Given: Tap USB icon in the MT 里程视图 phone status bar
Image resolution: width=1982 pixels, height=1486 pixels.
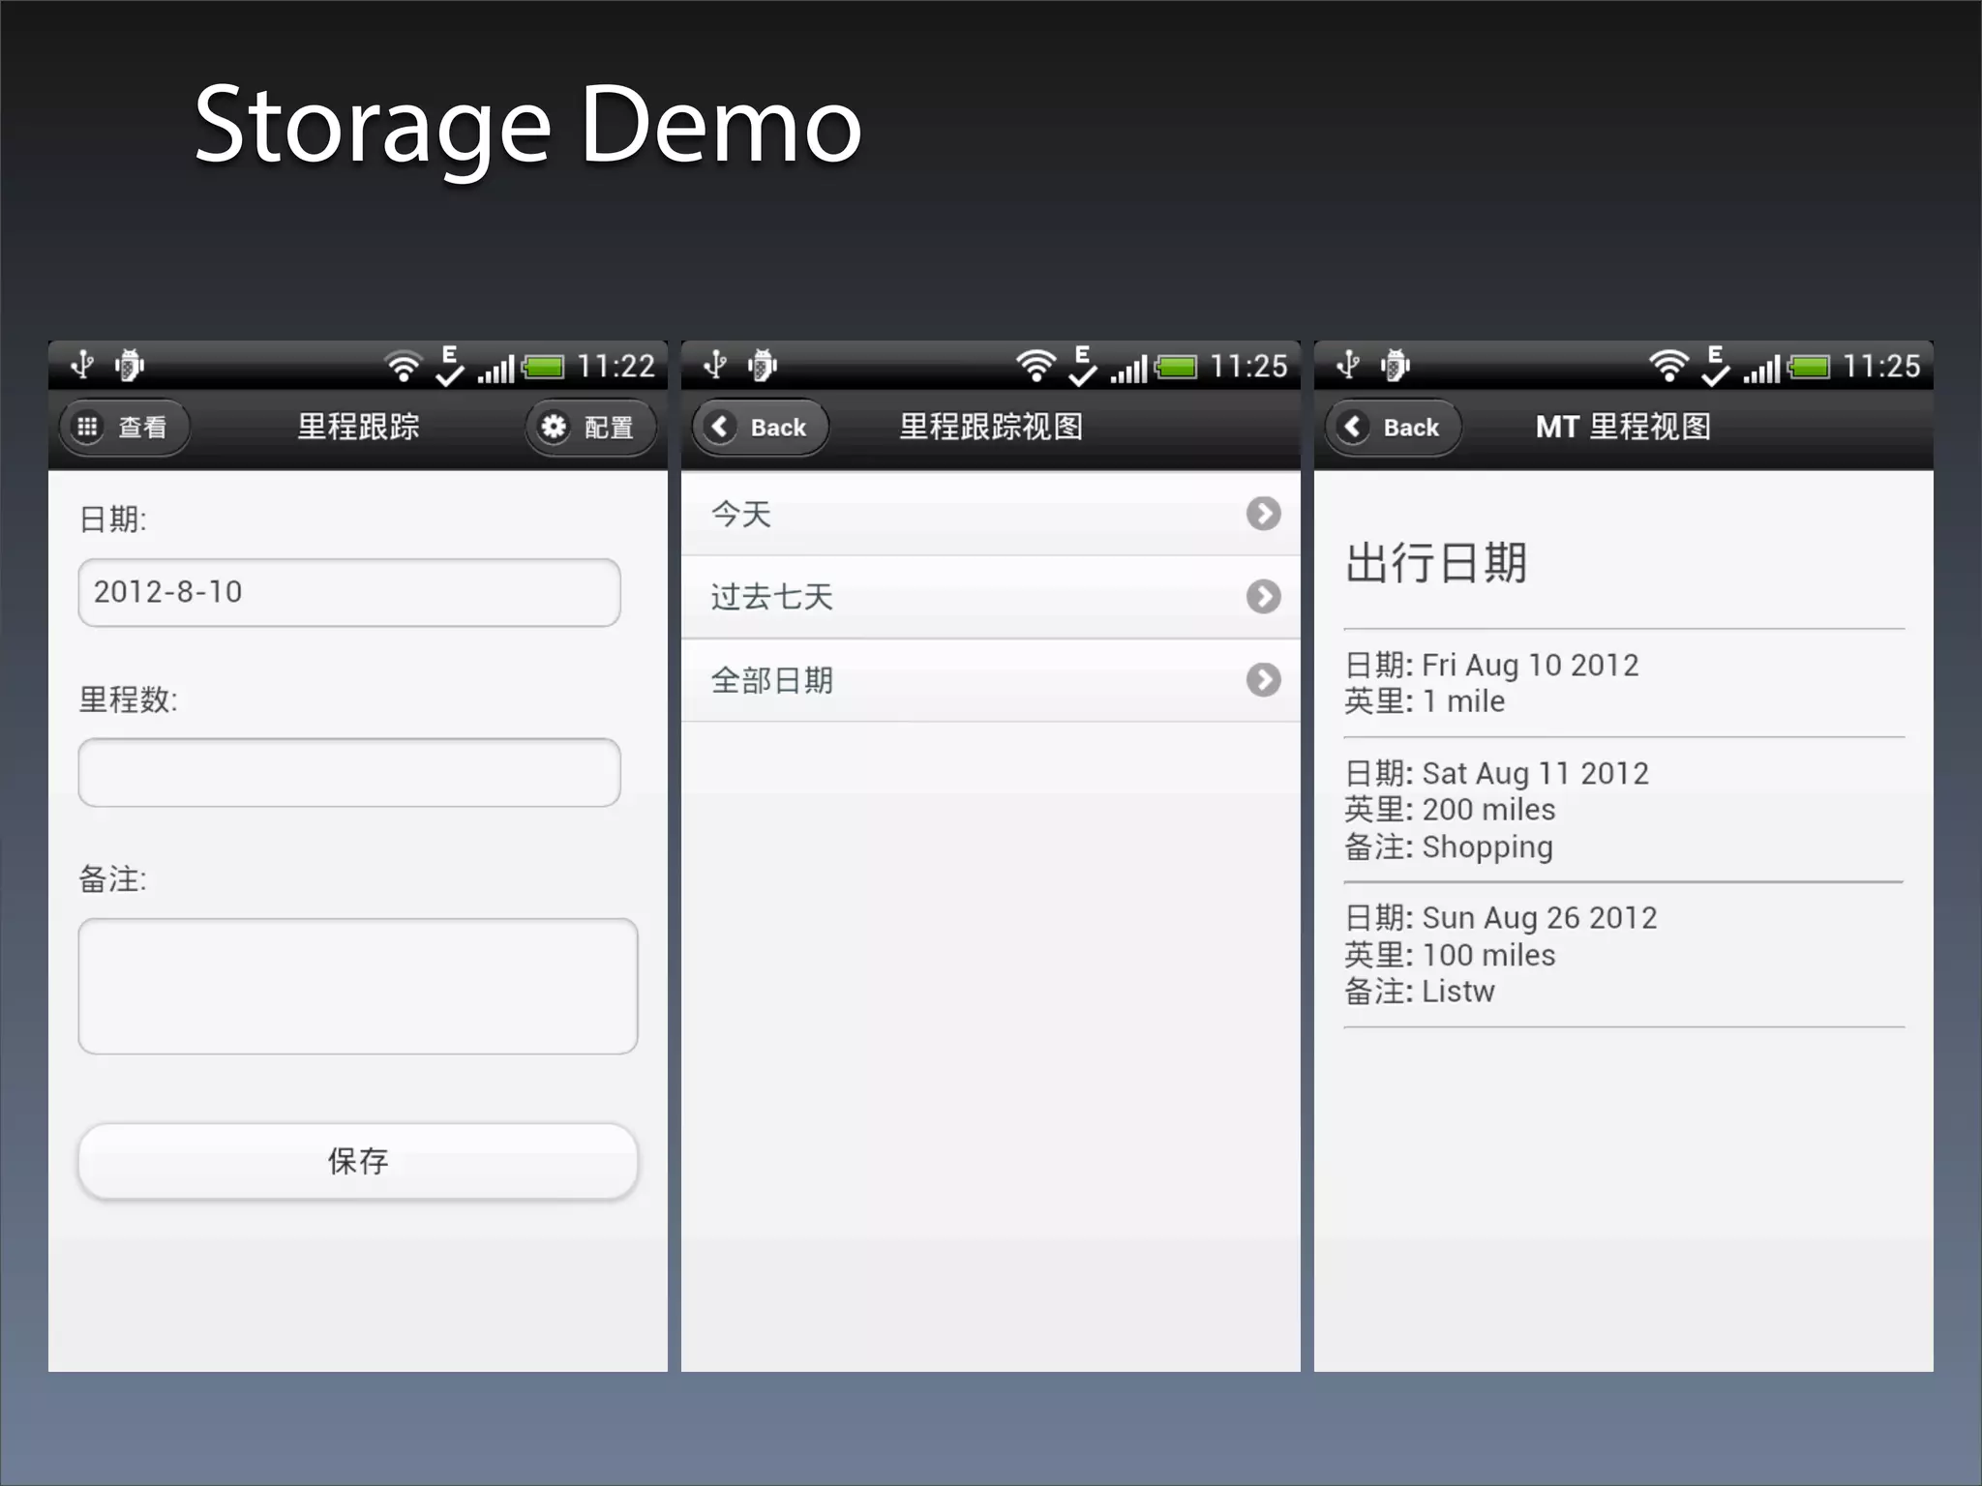Looking at the screenshot, I should 1349,366.
